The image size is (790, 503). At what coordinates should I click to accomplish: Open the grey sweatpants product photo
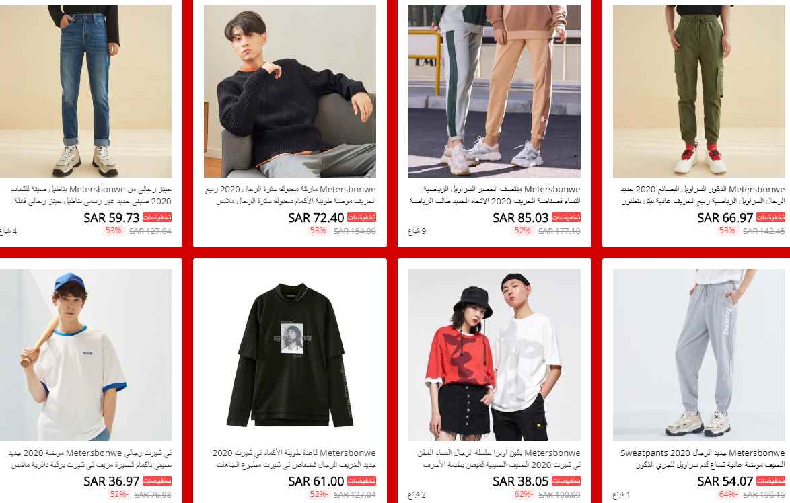(x=698, y=355)
